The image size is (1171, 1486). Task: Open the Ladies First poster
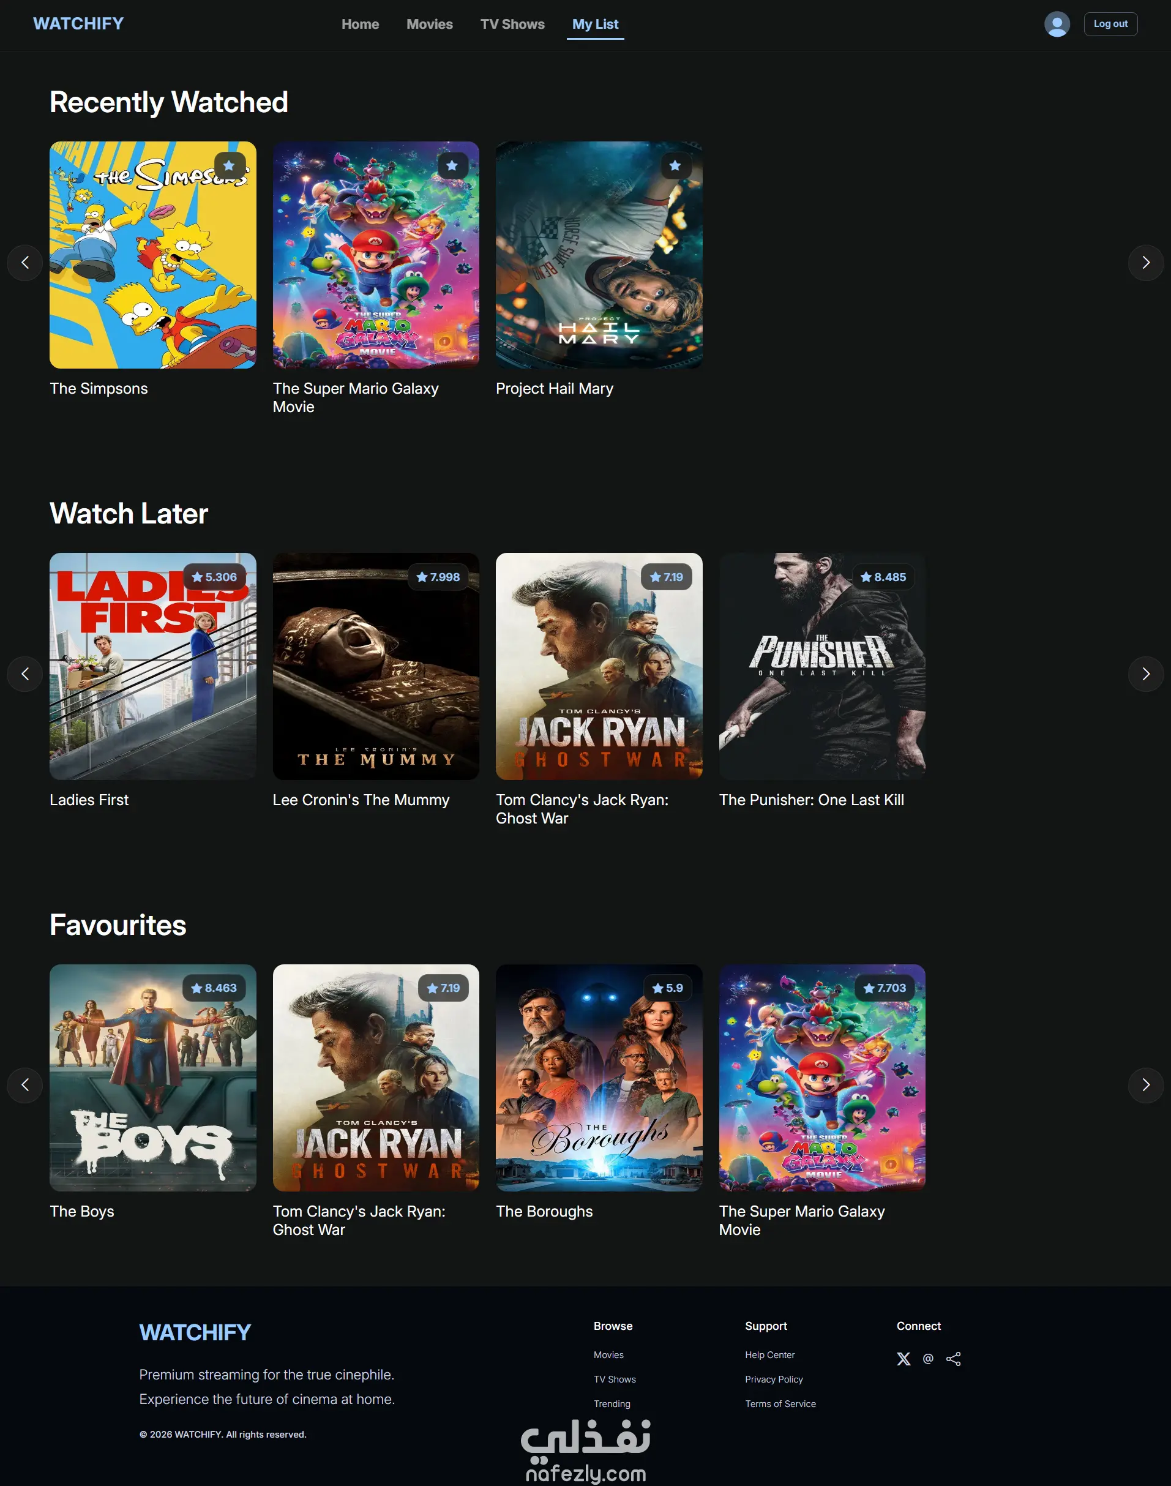(x=153, y=667)
